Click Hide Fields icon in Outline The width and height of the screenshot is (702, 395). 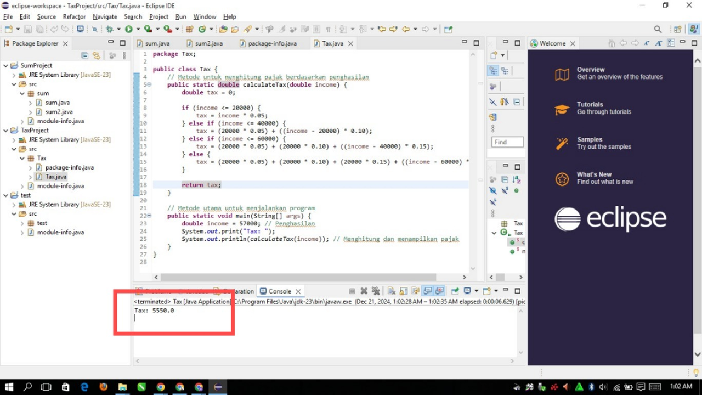(492, 190)
